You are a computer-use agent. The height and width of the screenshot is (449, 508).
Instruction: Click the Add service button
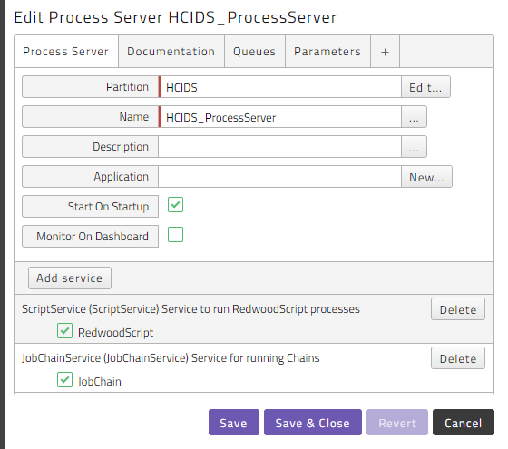pos(70,278)
